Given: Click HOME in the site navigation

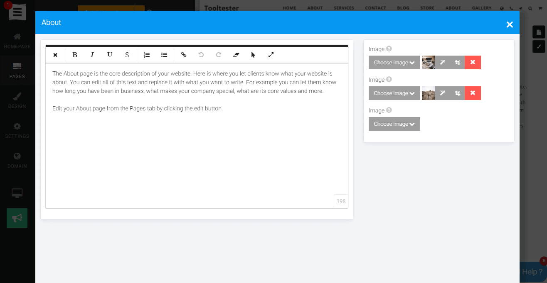Looking at the screenshot, I should (x=290, y=8).
